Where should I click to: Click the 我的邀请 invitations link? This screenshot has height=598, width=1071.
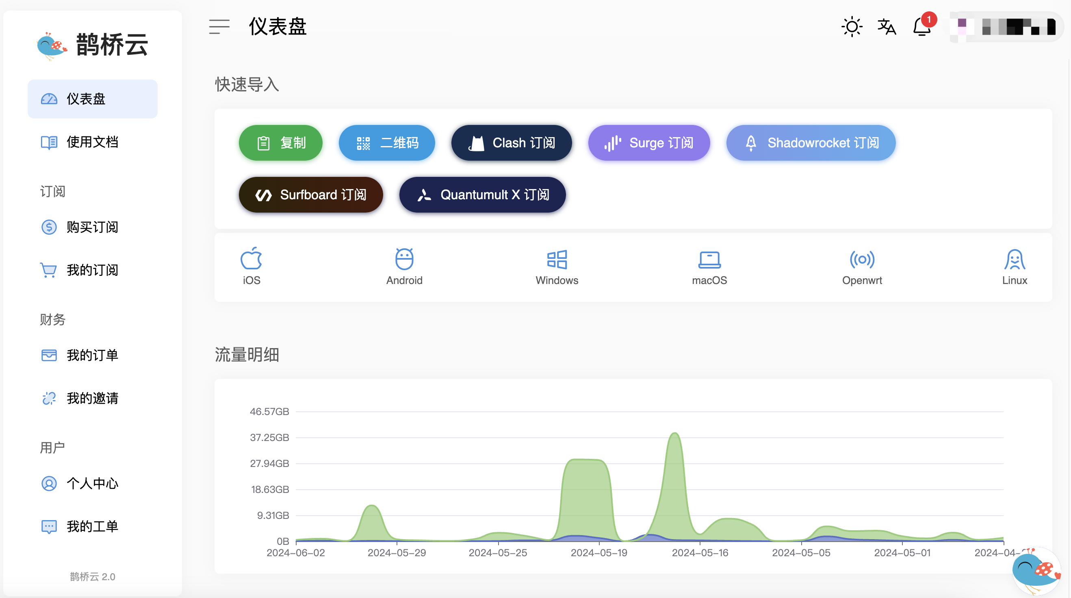click(x=92, y=398)
